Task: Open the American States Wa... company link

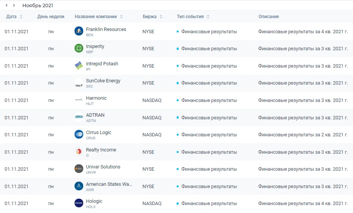Action: point(109,184)
